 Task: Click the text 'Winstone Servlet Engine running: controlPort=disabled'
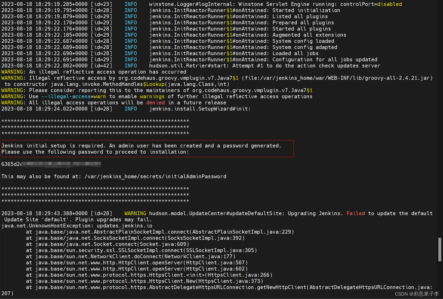[x=320, y=4]
